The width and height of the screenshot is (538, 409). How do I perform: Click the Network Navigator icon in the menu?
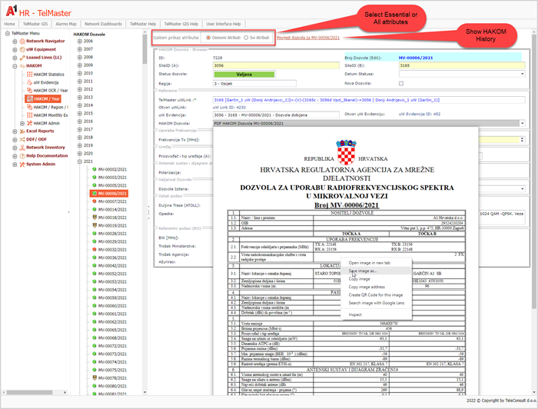[x=22, y=42]
